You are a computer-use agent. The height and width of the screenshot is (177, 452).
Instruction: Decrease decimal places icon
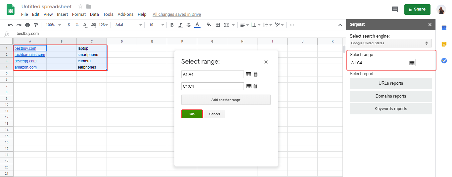tap(85, 25)
